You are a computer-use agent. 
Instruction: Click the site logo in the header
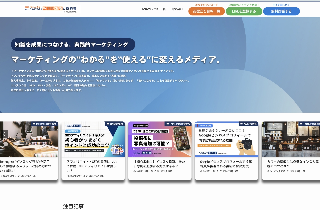pyautogui.click(x=51, y=9)
